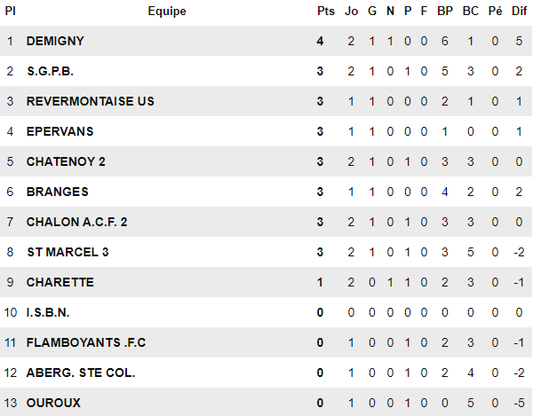This screenshot has height=416, width=533.
Task: Click the BC column header
Action: 471,11
